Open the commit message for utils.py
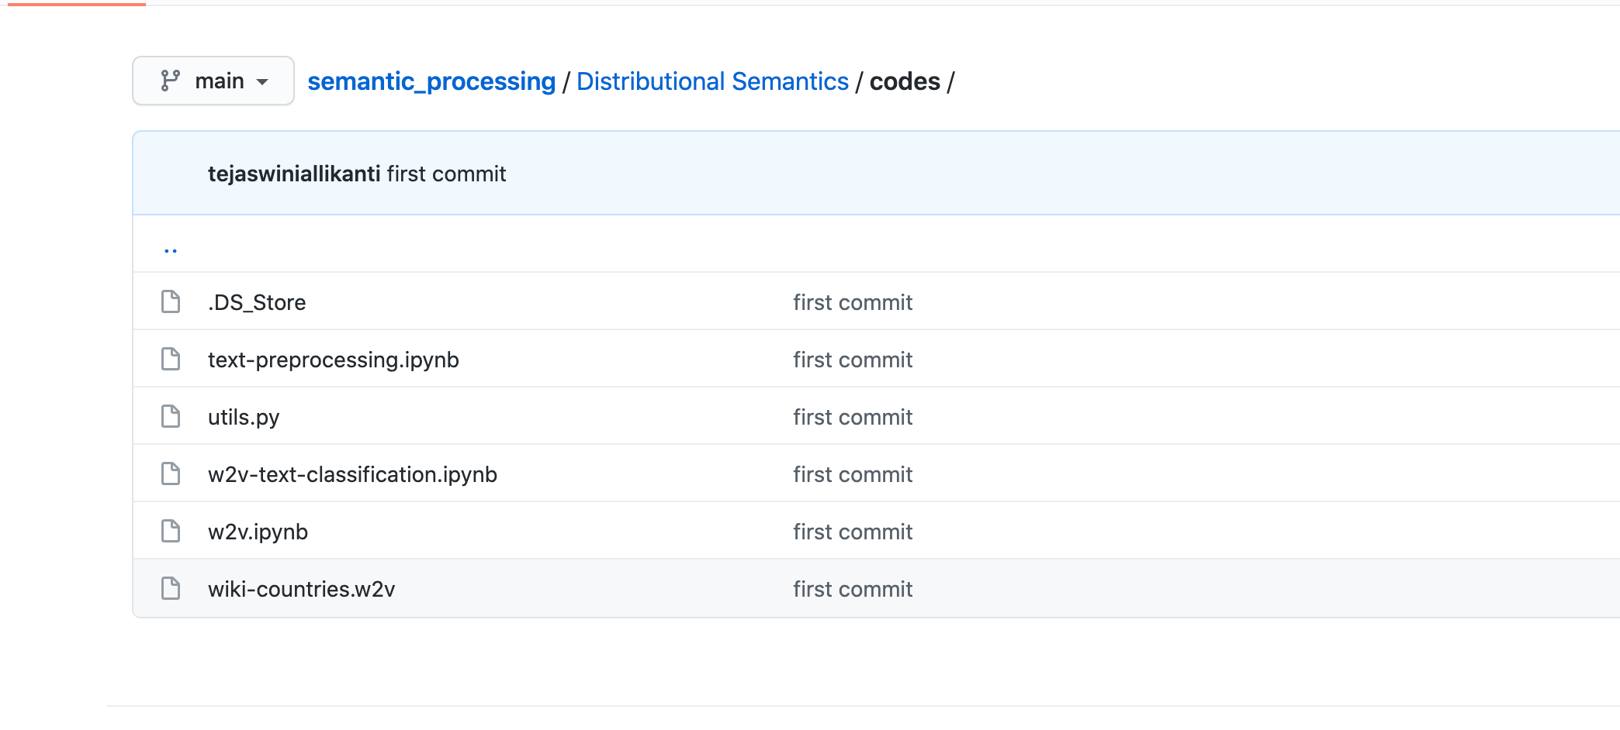The height and width of the screenshot is (730, 1620). click(x=852, y=417)
